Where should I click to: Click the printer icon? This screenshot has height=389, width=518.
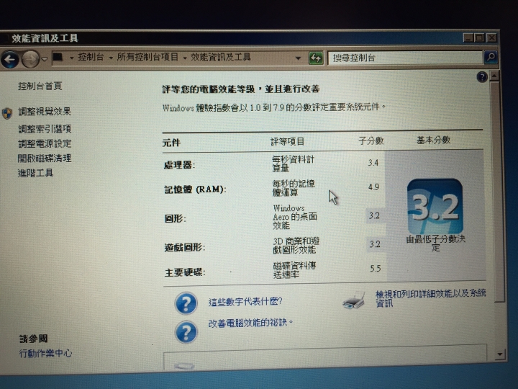coord(354,300)
